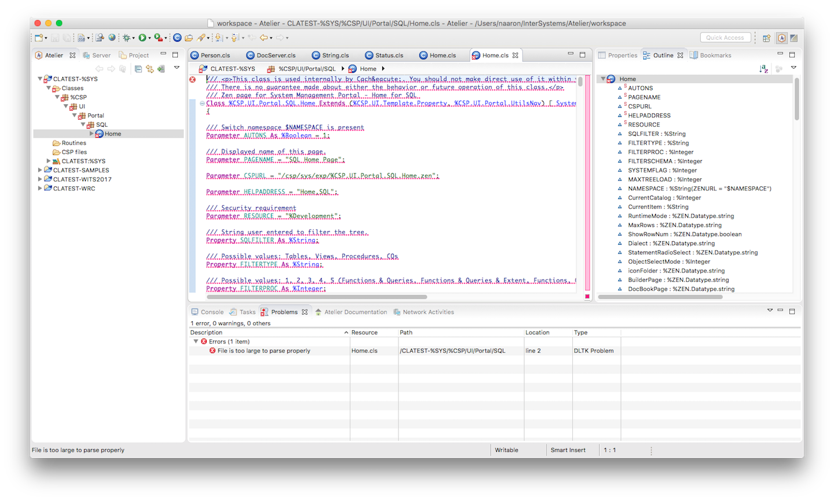The width and height of the screenshot is (834, 501).
Task: Expand the CLATEST-WITS2017 project
Action: click(x=40, y=179)
